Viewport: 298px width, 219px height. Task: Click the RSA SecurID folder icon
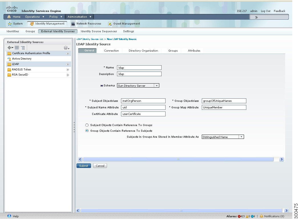click(x=9, y=75)
